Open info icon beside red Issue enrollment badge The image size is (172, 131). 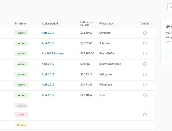(x=145, y=115)
